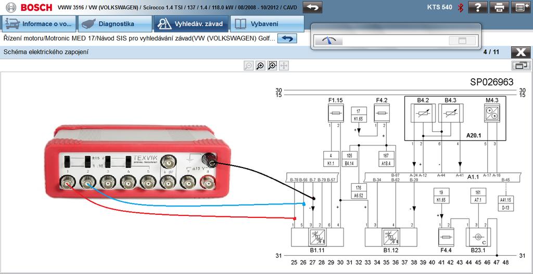Image resolution: width=533 pixels, height=274 pixels.
Task: Click the A41.15 D-13 connector box
Action: coord(505,203)
